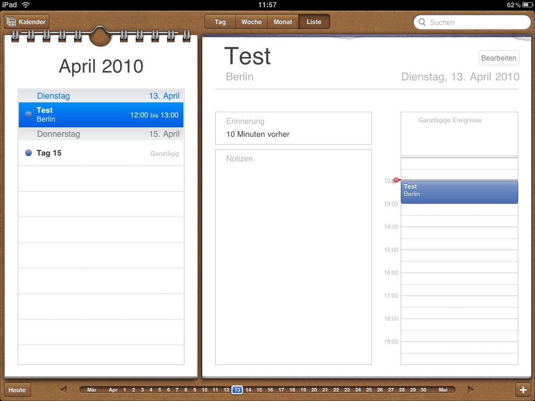Tap Bearbeiten to edit the Test event
This screenshot has width=535, height=401.
(498, 57)
